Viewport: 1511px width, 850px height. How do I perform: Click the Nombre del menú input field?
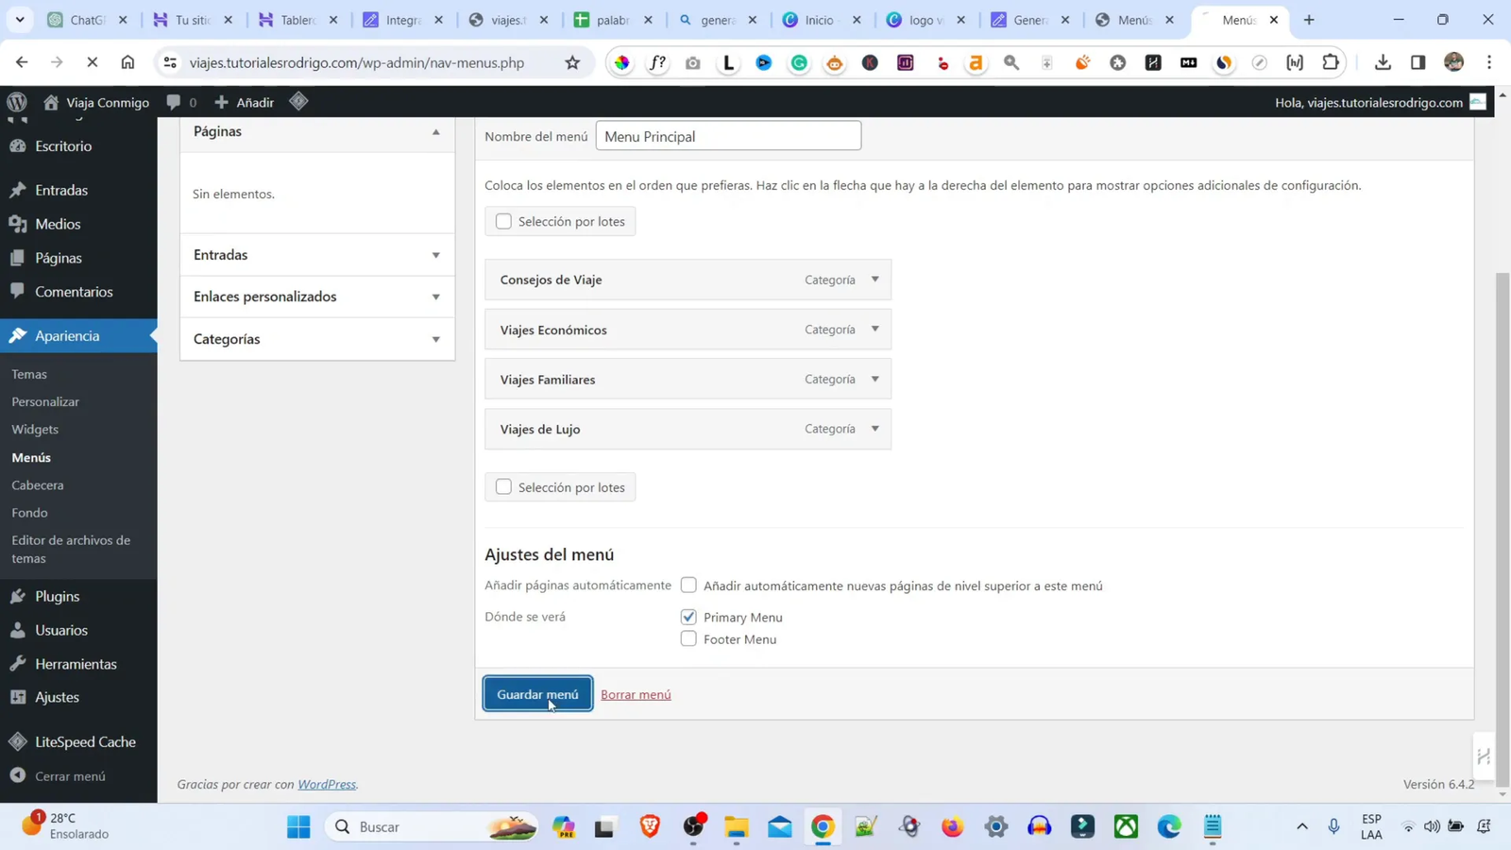727,135
